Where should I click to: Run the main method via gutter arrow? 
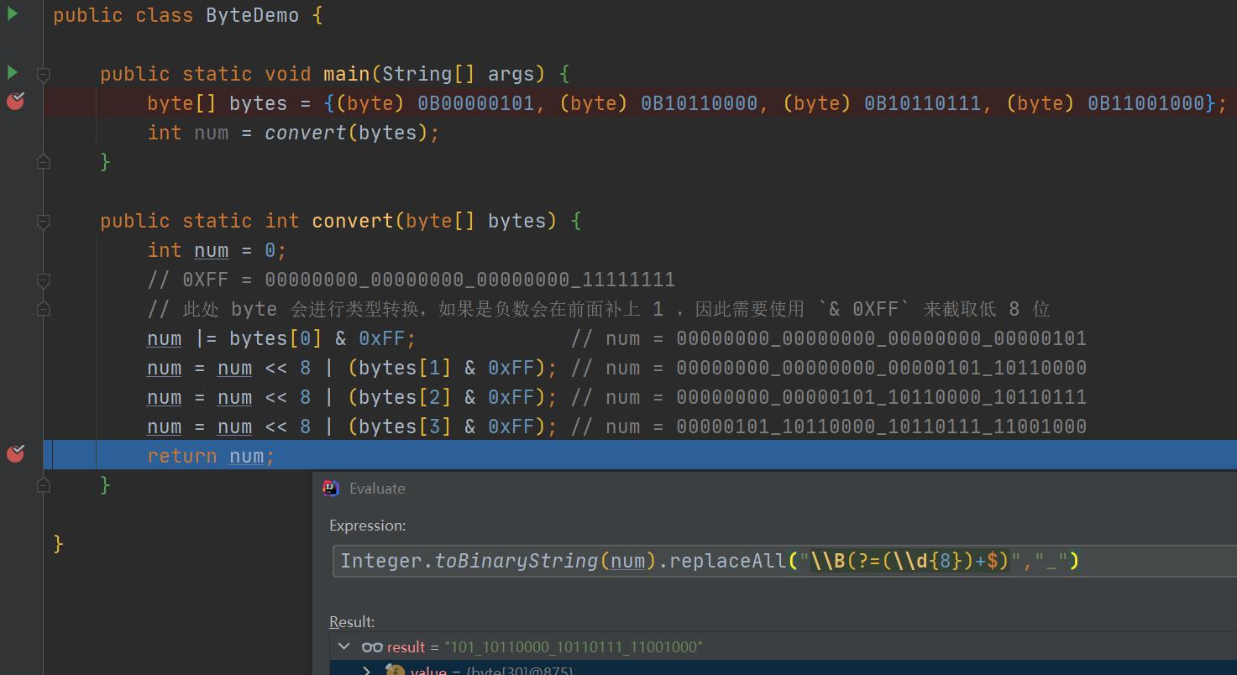click(13, 72)
